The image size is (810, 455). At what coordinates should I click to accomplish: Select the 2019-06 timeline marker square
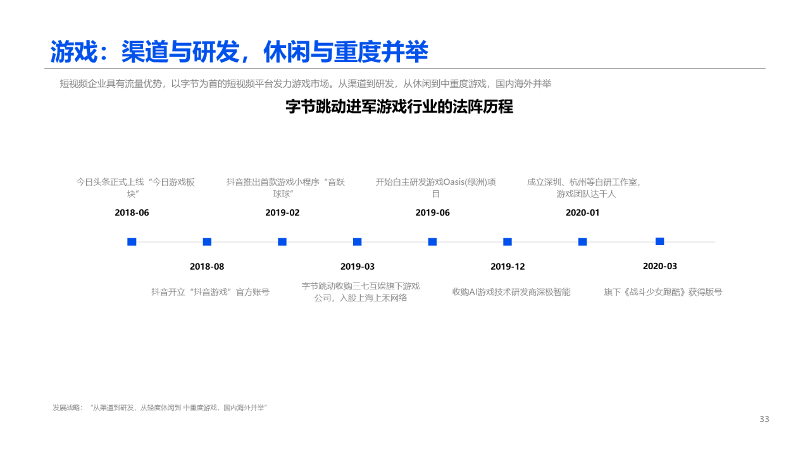click(432, 241)
